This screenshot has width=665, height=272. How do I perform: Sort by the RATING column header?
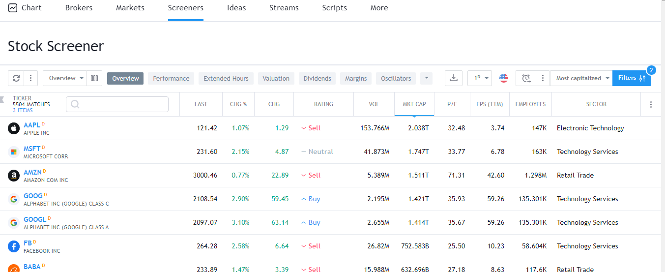(x=323, y=104)
